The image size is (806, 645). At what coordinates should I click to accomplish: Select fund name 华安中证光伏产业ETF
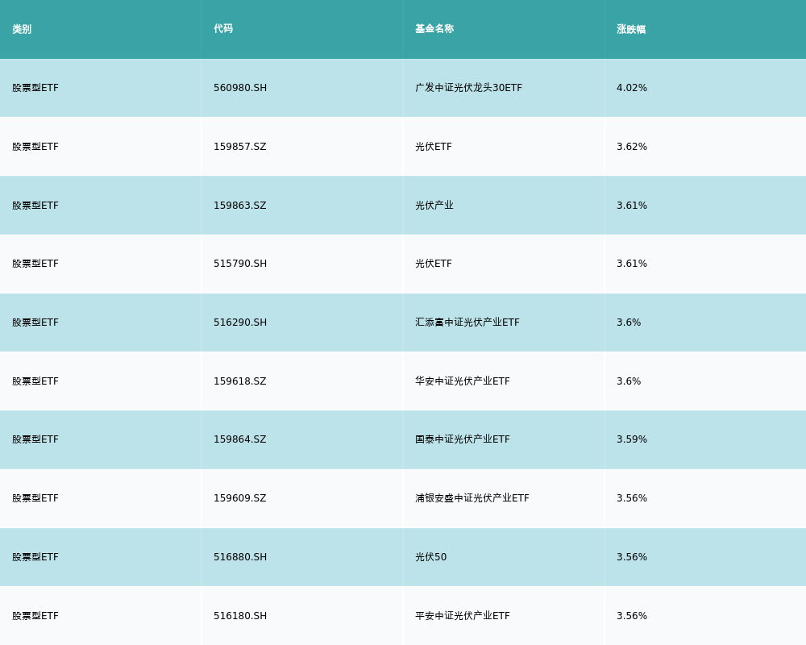(463, 381)
